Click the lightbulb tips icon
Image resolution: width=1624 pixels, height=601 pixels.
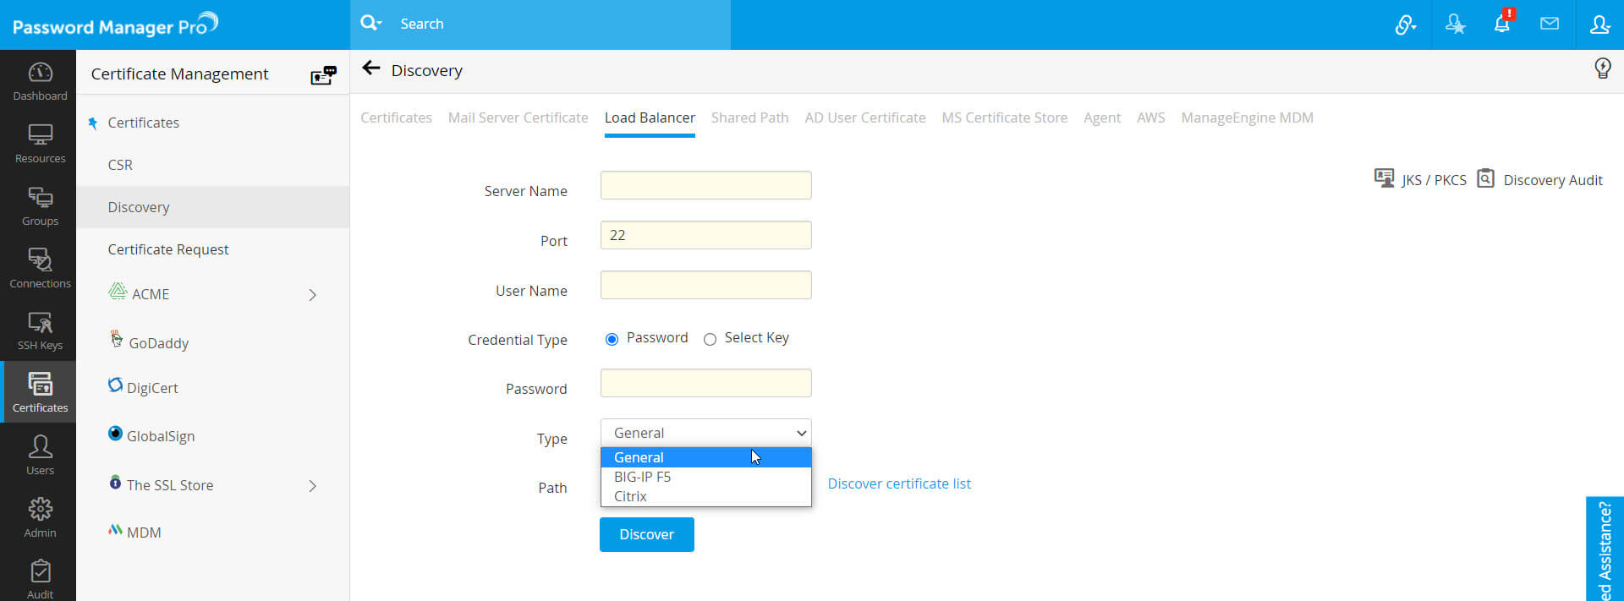click(1602, 68)
